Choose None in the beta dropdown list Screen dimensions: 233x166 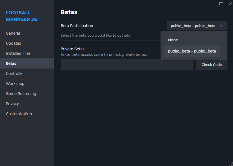coord(173,40)
